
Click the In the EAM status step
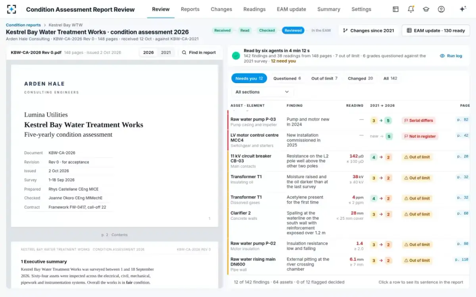[321, 30]
